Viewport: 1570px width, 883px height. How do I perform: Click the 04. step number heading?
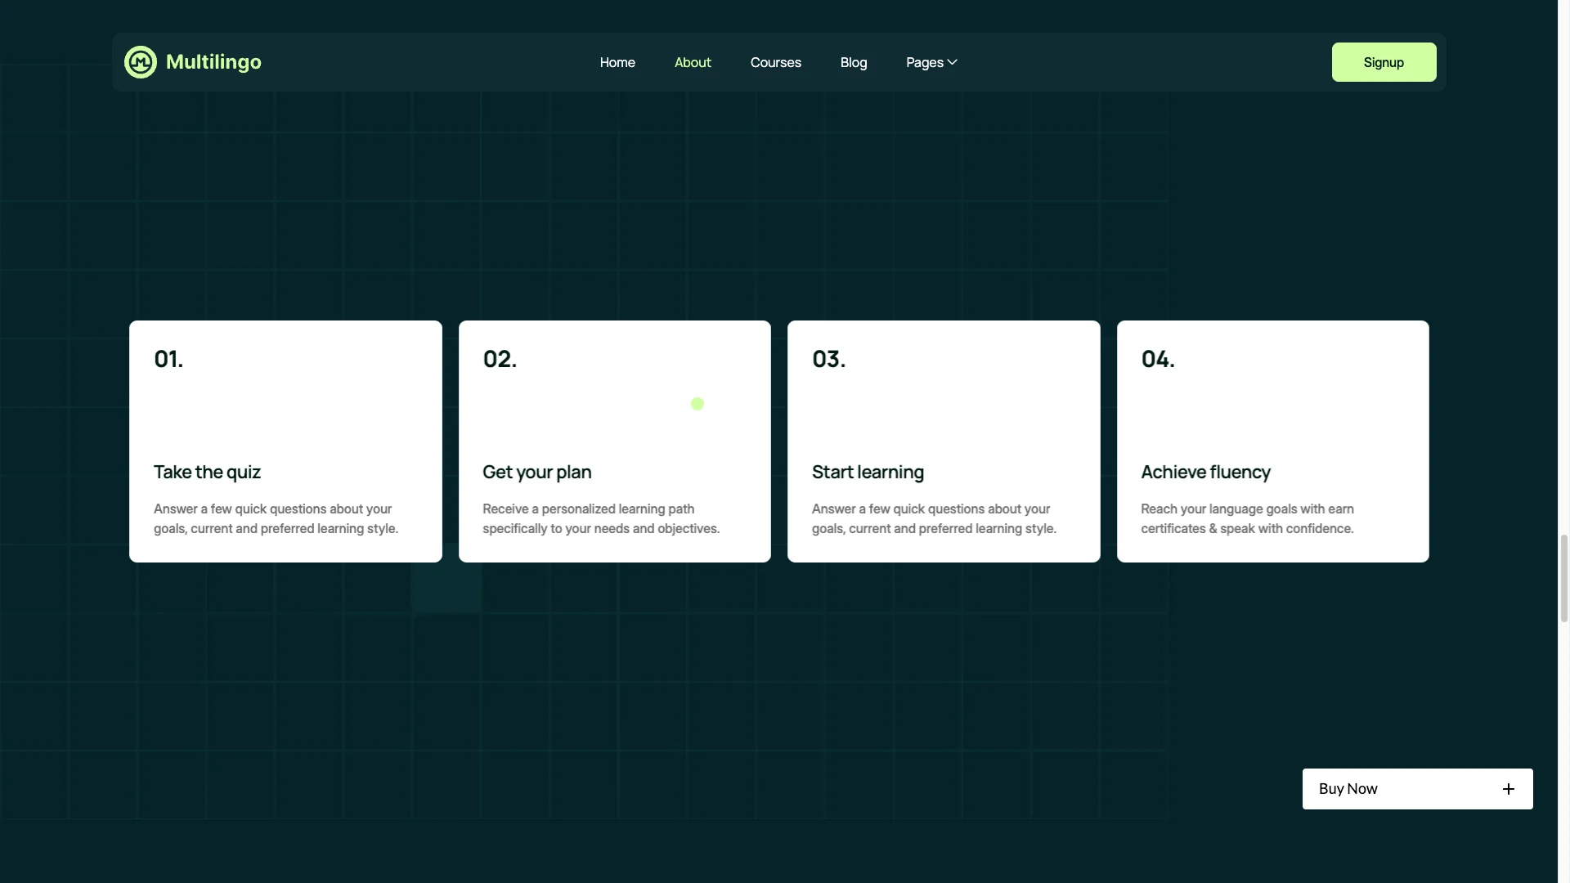click(x=1156, y=359)
